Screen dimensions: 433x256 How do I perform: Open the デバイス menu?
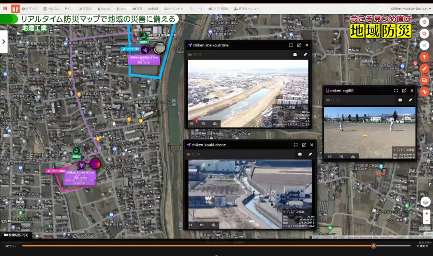point(30,9)
